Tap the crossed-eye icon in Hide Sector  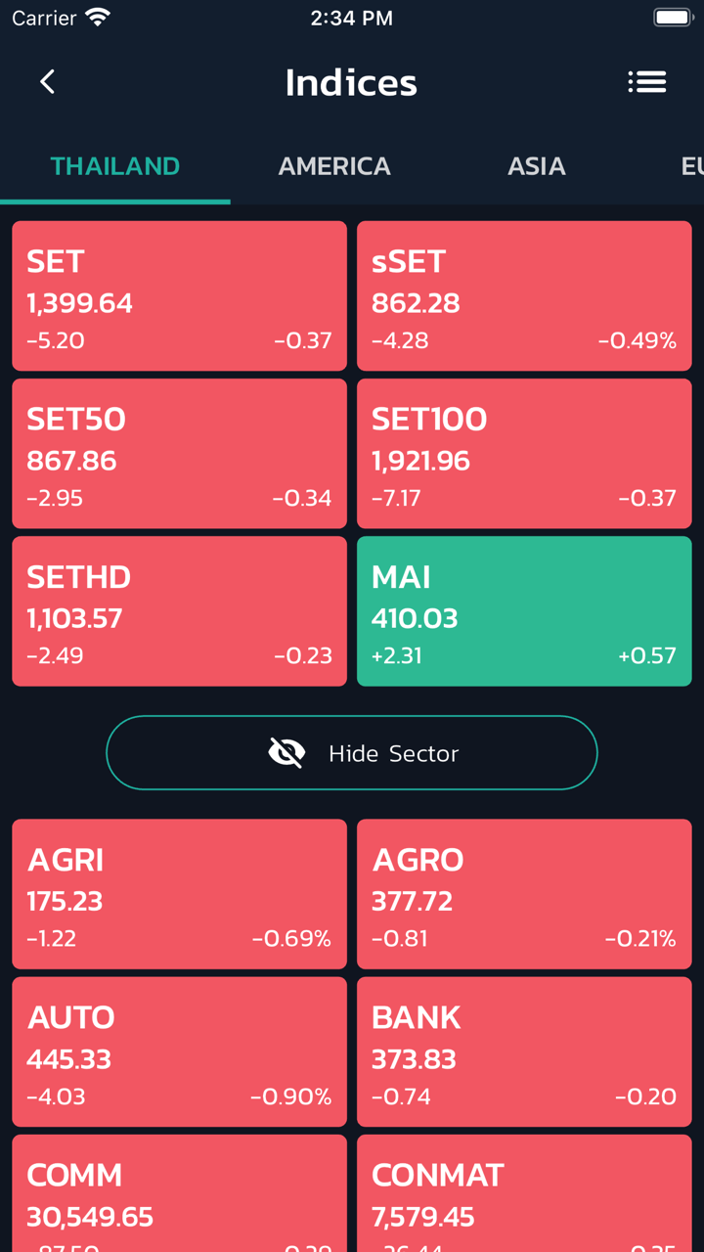click(286, 753)
